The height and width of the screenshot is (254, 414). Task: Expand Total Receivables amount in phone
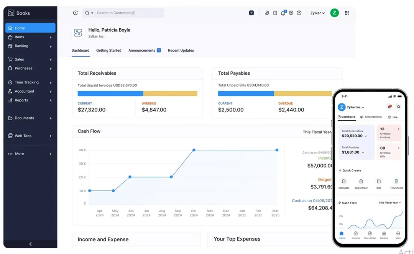pos(366,136)
